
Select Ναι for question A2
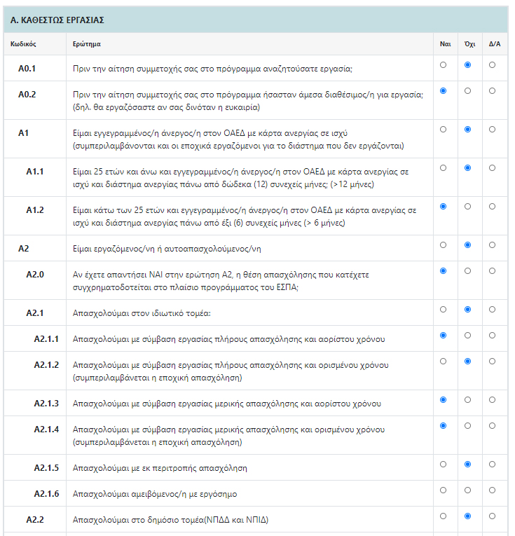[443, 245]
